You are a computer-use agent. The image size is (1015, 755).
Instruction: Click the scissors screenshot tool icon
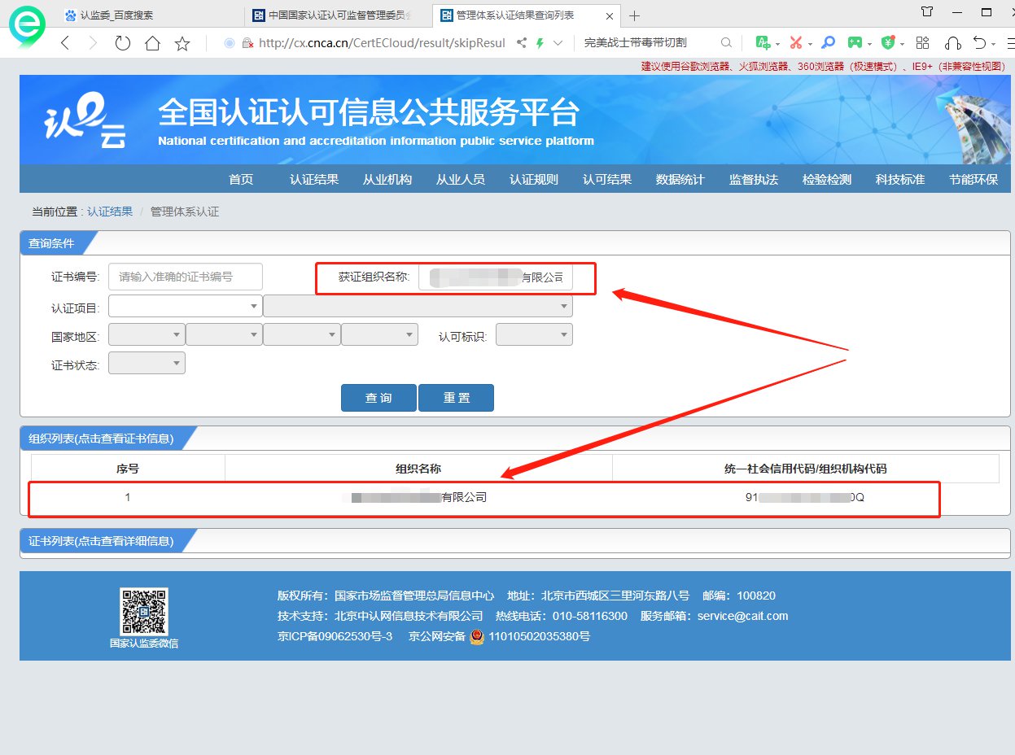pos(795,43)
